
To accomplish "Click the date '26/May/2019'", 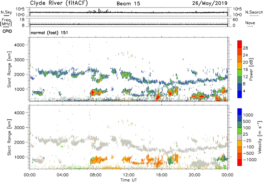I will coord(210,3).
